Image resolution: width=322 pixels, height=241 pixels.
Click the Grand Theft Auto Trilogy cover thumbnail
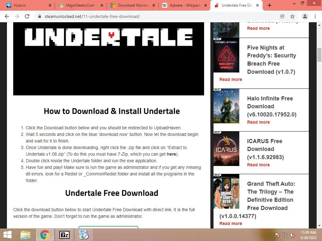click(x=226, y=191)
